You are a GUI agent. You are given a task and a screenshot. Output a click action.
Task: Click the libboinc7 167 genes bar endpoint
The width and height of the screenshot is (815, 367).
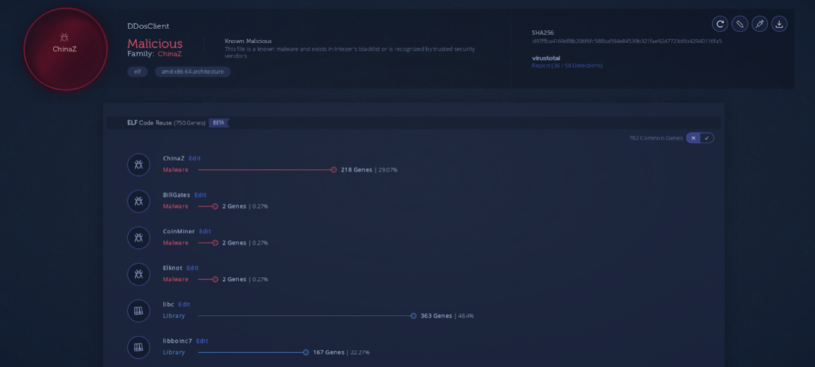pos(306,353)
